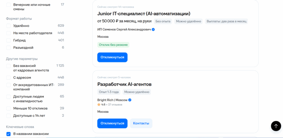The width and height of the screenshot is (283, 138).
Task: Click the от 50 000 ₽ за месяц salary text
Action: 125,21
